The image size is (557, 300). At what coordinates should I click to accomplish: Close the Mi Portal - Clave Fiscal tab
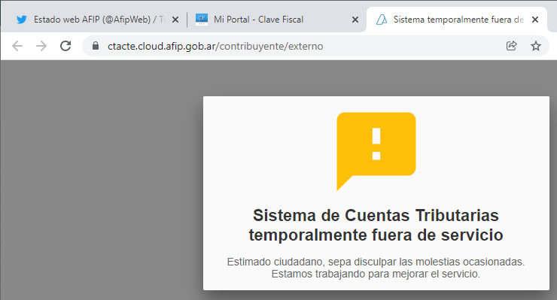[355, 20]
